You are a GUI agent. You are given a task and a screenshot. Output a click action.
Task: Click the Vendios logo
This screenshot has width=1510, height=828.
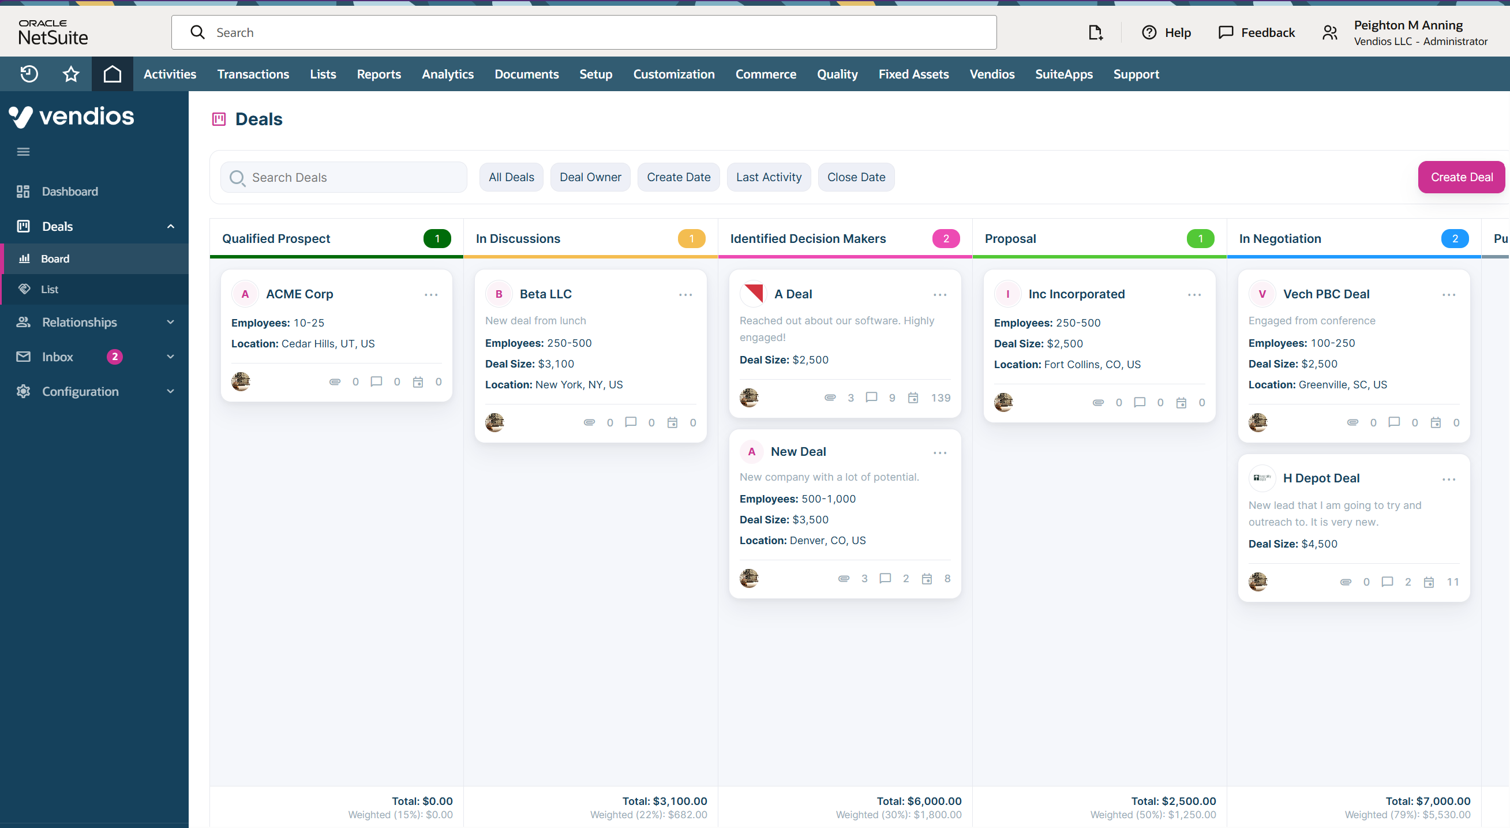pyautogui.click(x=72, y=117)
